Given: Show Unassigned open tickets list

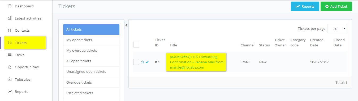Looking at the screenshot, I should [x=91, y=72].
